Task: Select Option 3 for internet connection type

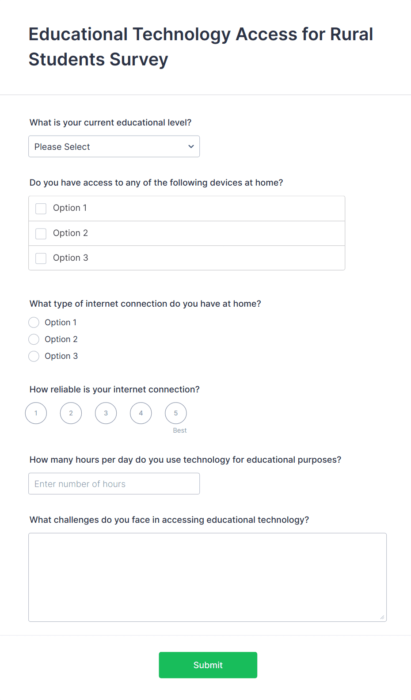Action: coord(34,356)
